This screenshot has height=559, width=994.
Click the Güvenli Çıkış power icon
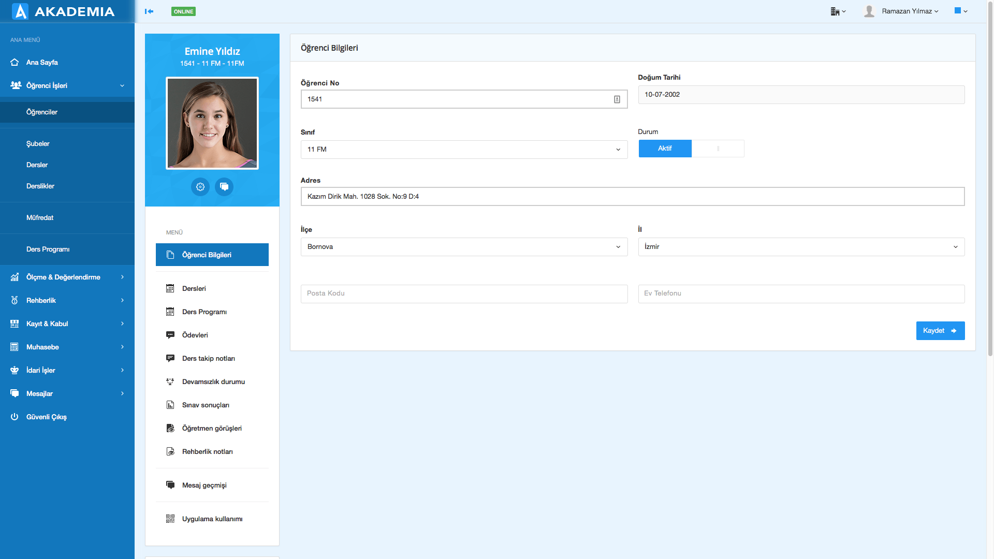[x=14, y=417]
